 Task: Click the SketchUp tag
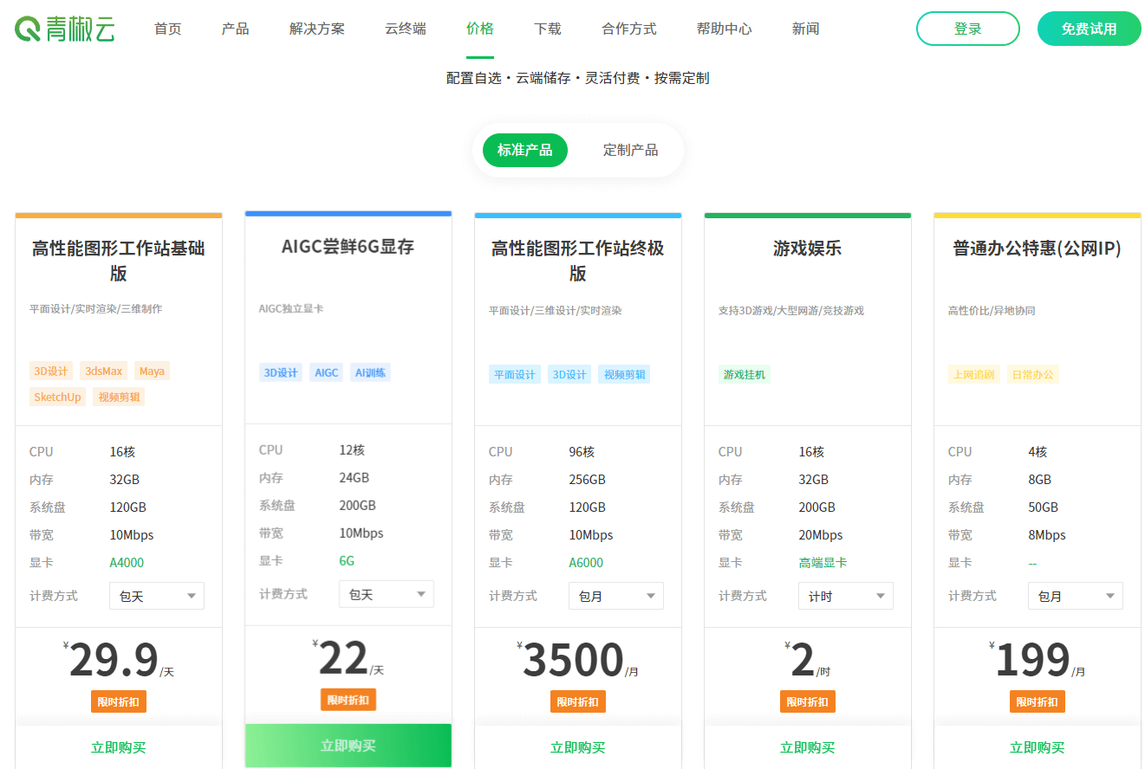coord(57,397)
